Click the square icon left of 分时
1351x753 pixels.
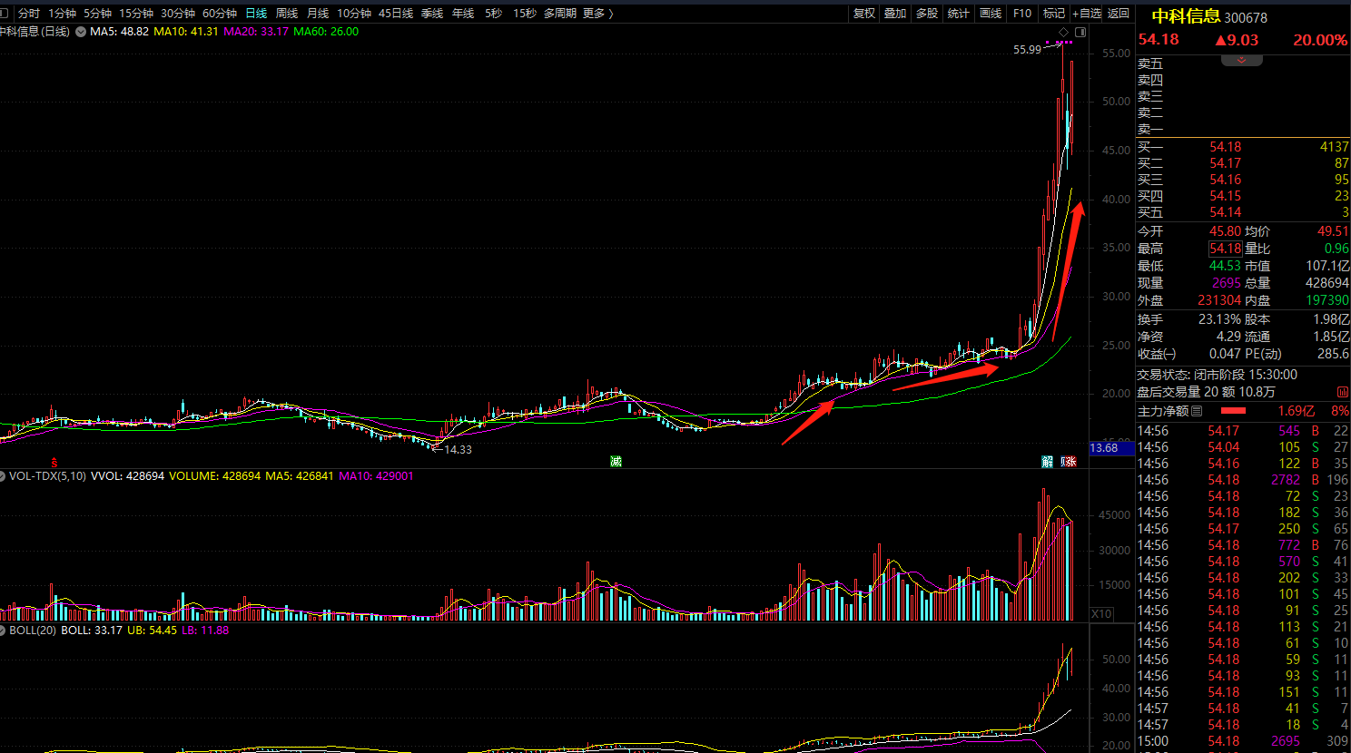[5, 13]
